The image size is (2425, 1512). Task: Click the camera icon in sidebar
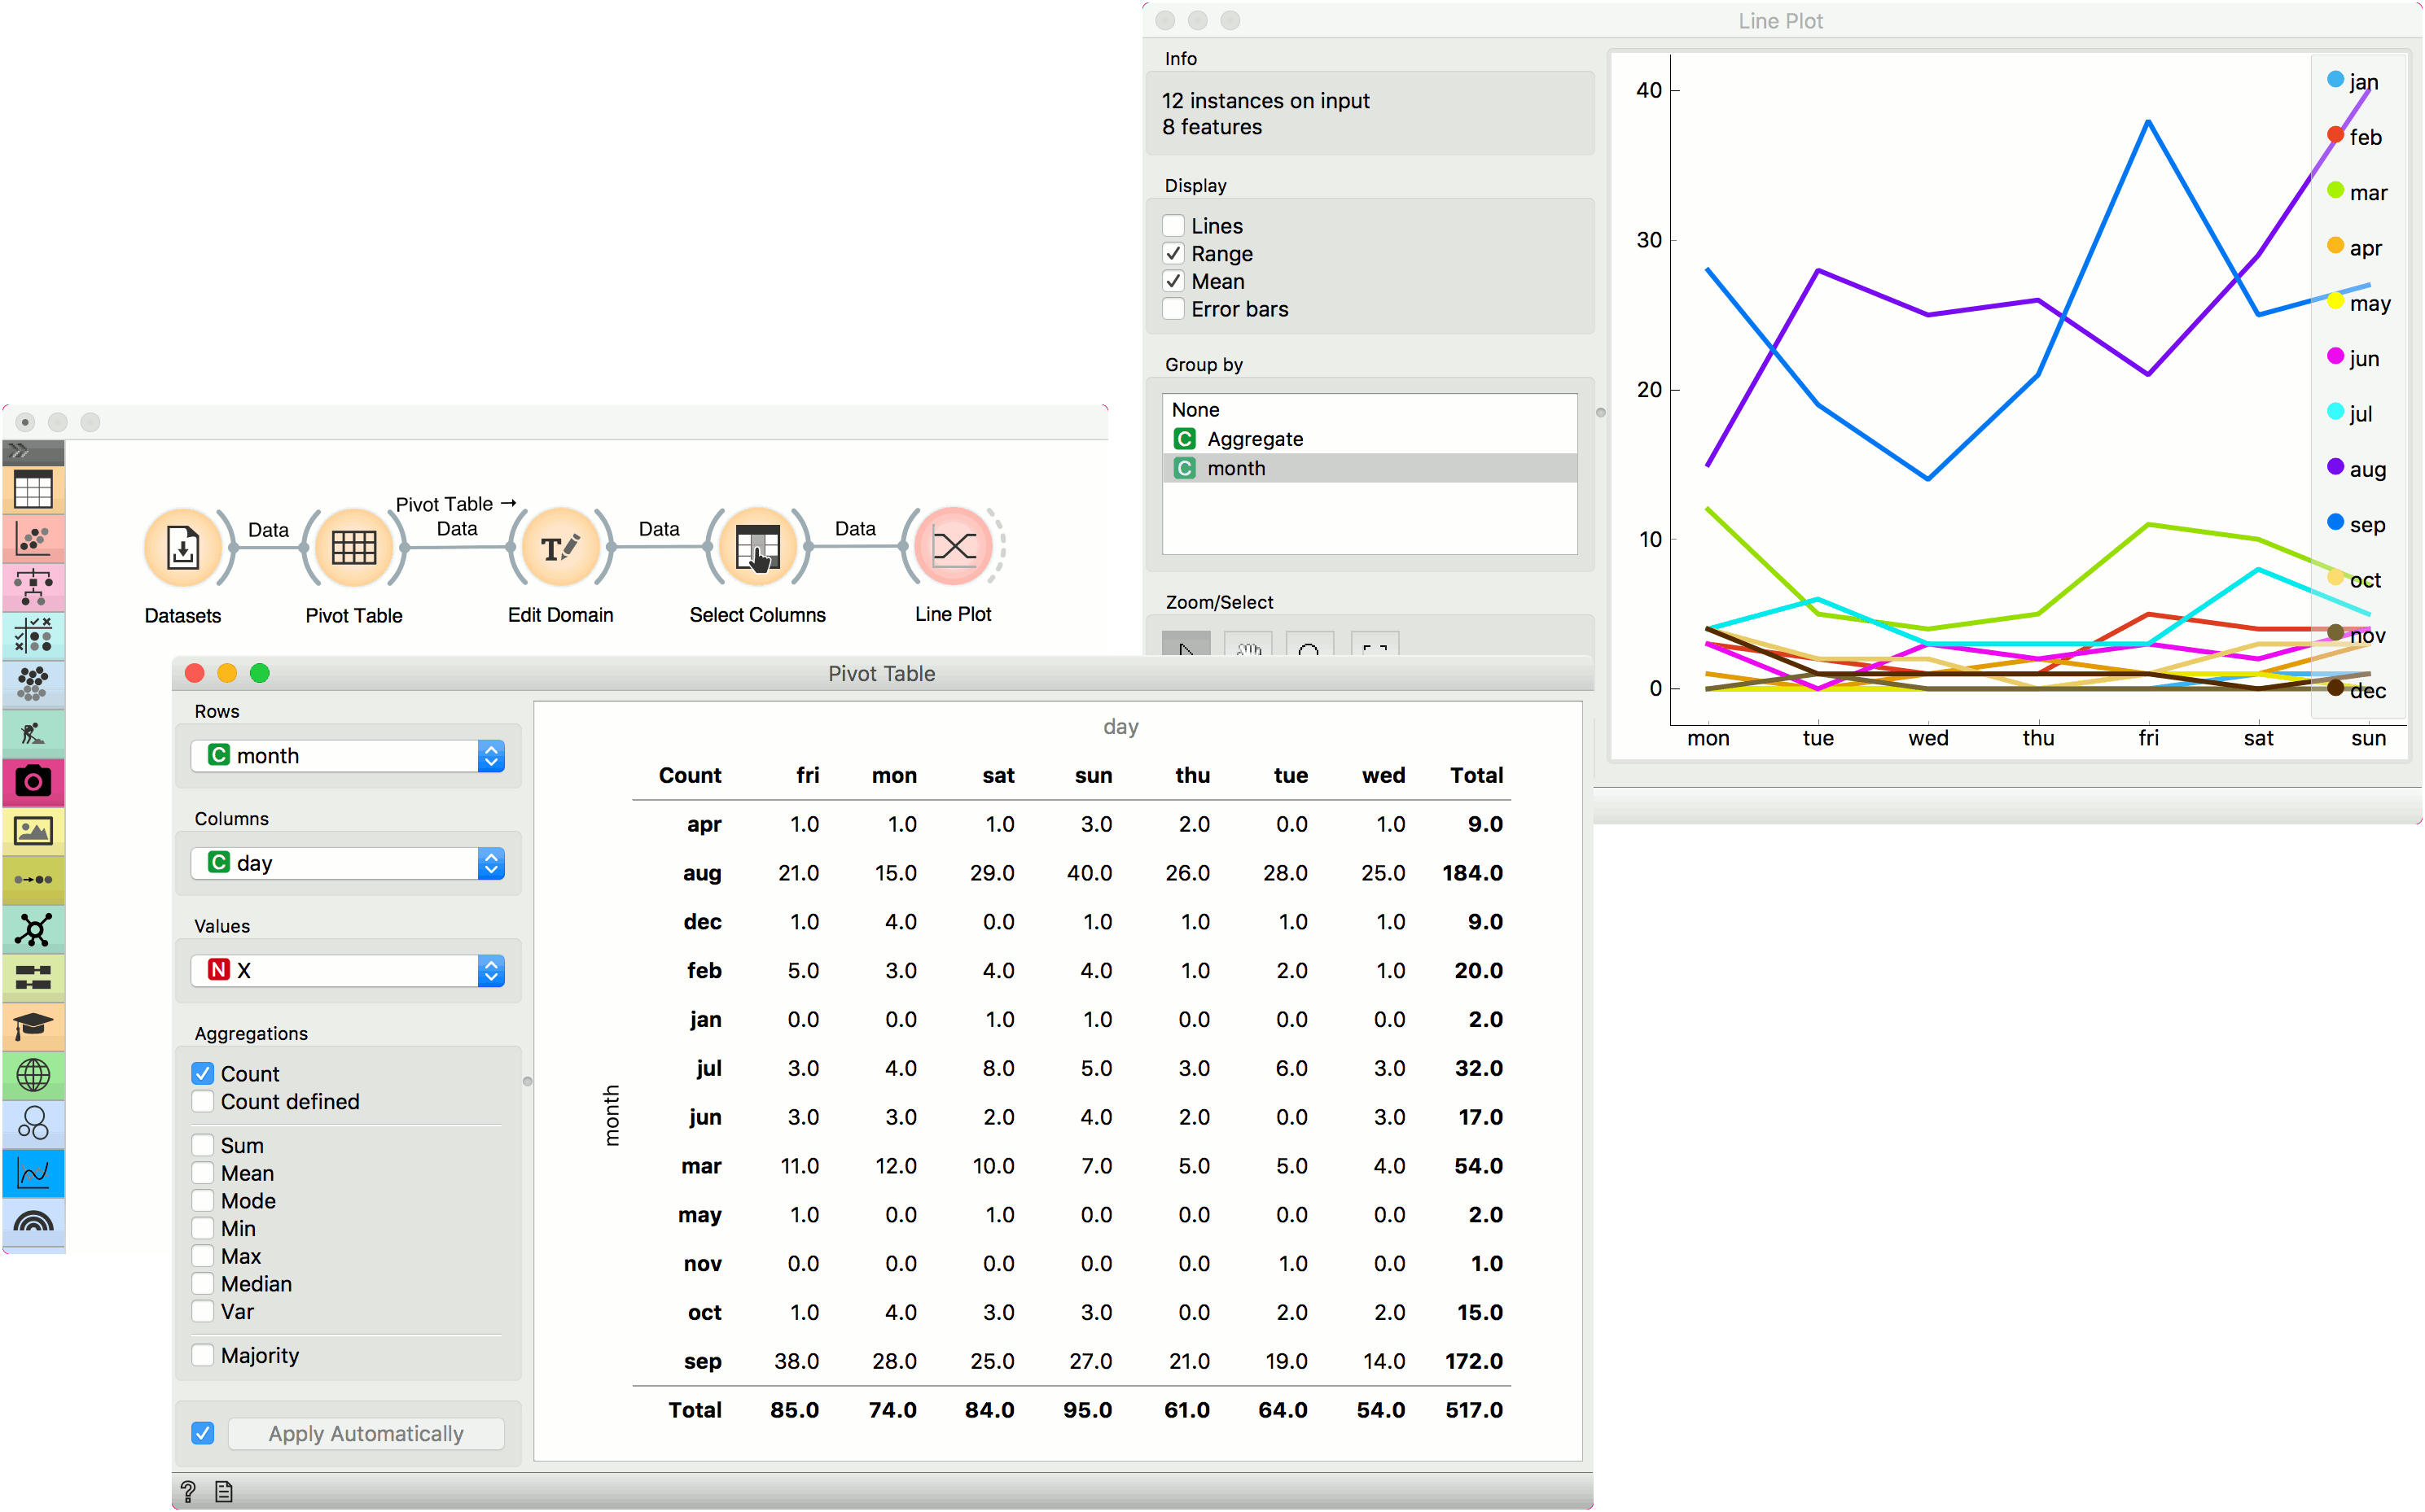coord(33,781)
